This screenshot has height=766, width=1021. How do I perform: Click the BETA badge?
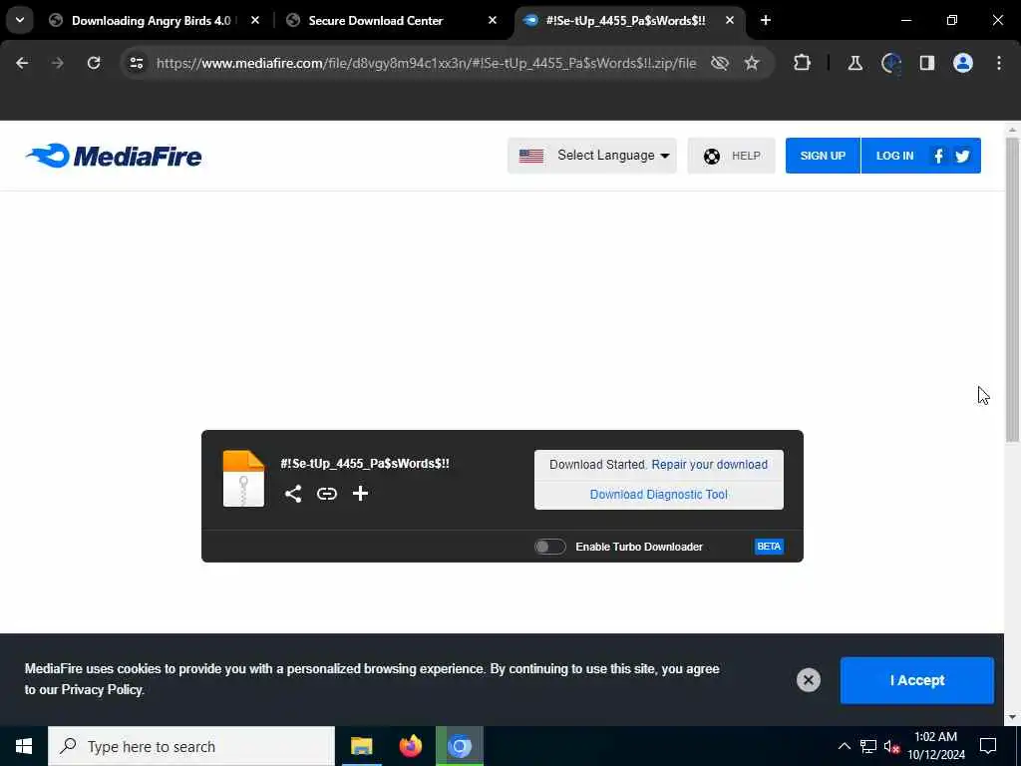click(769, 547)
